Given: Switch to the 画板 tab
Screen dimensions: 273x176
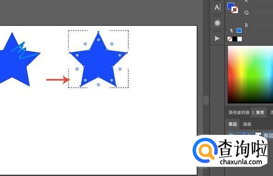Looking at the screenshot, I should pyautogui.click(x=247, y=124).
